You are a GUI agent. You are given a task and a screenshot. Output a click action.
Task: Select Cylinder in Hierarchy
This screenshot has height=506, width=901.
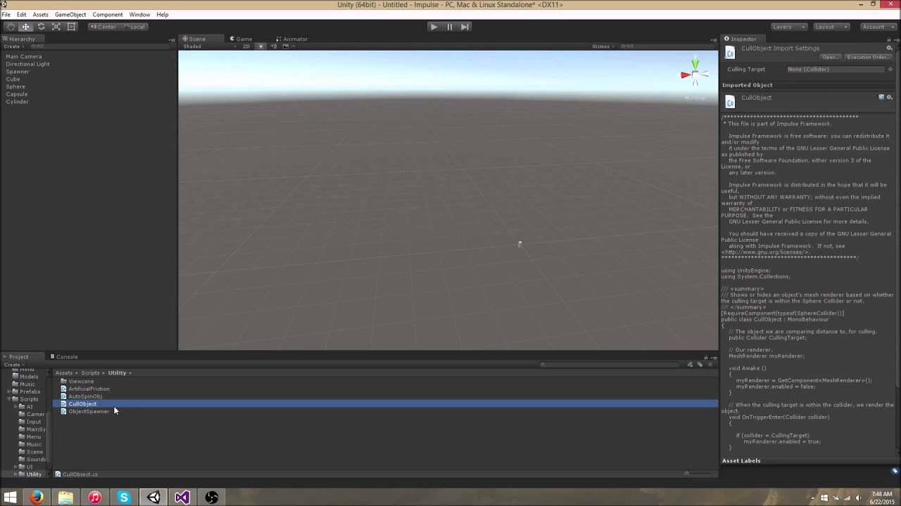point(17,102)
